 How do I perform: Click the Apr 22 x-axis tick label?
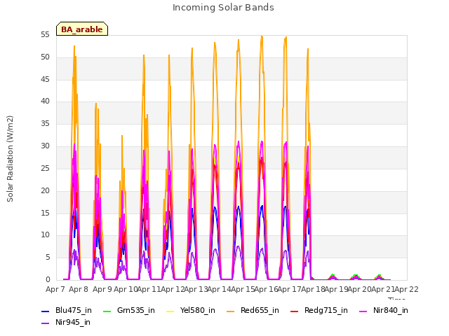pyautogui.click(x=406, y=289)
